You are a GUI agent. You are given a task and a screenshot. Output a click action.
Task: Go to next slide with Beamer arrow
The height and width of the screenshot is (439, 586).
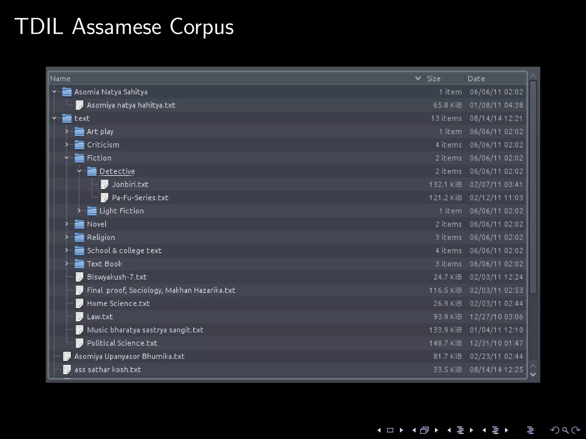(x=401, y=430)
